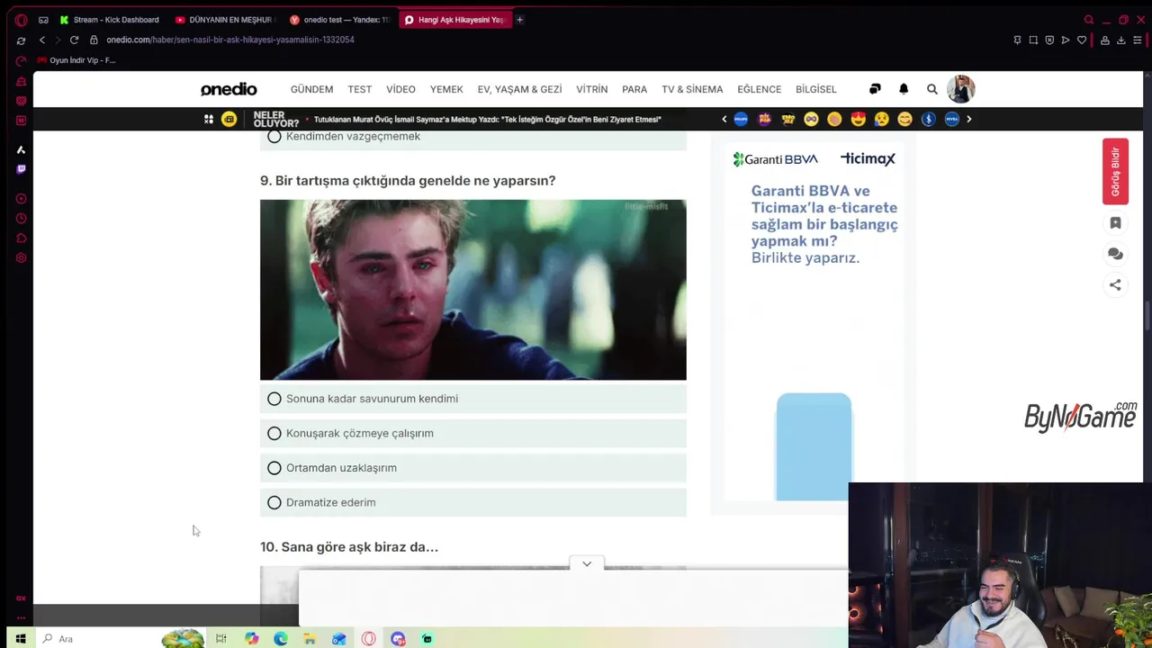Open onedio messages chat icon
Image resolution: width=1152 pixels, height=648 pixels.
coord(875,89)
